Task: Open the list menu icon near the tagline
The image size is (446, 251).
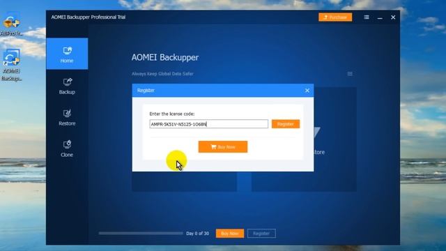Action: coord(350,74)
